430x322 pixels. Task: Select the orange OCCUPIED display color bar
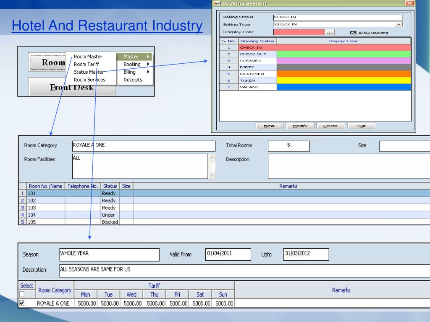pos(344,74)
